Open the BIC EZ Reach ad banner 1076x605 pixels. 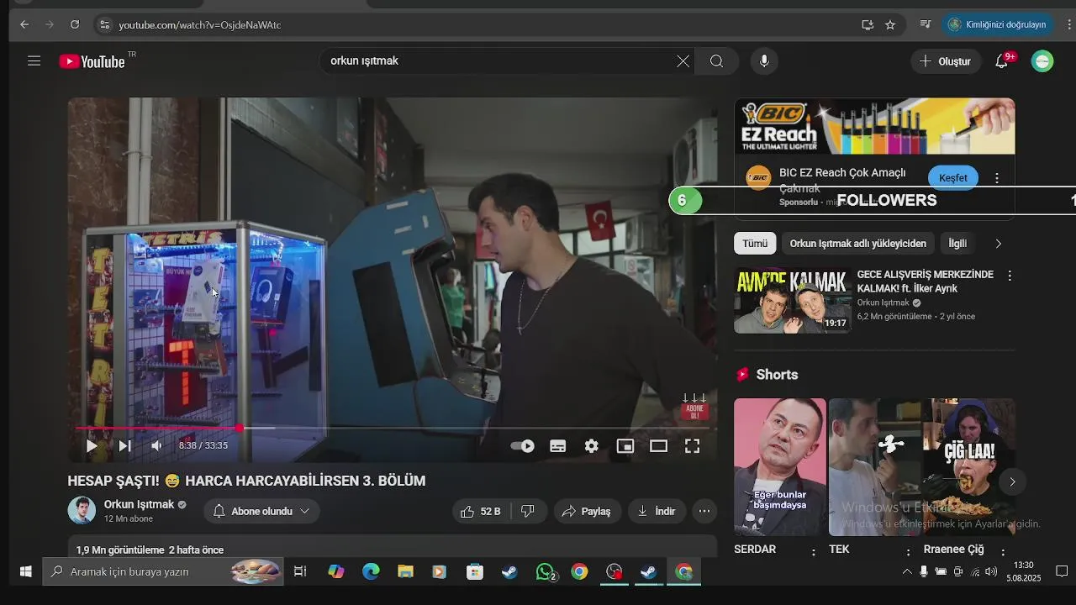(874, 126)
